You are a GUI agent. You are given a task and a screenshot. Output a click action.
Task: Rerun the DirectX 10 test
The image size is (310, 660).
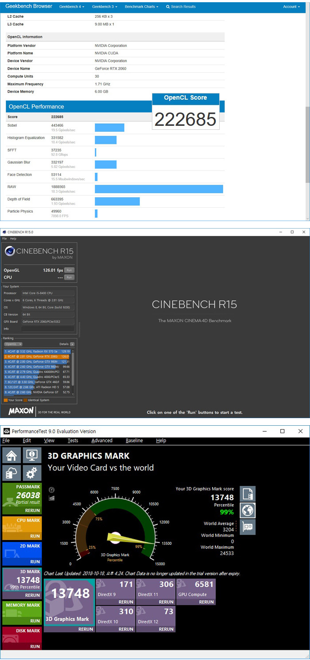[x=126, y=629]
